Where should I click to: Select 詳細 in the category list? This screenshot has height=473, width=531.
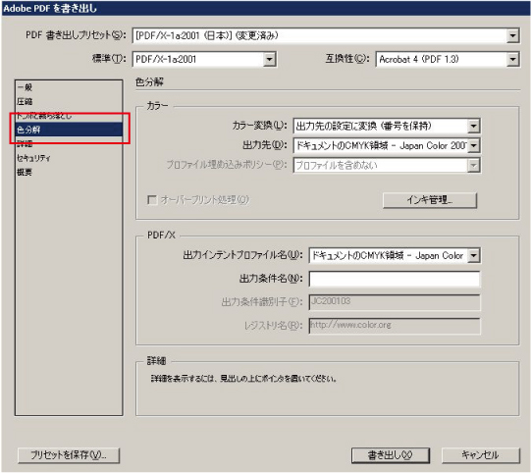(69, 144)
